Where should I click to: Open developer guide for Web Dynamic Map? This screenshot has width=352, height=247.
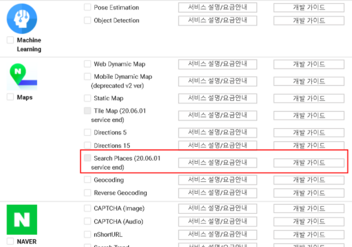(x=309, y=64)
